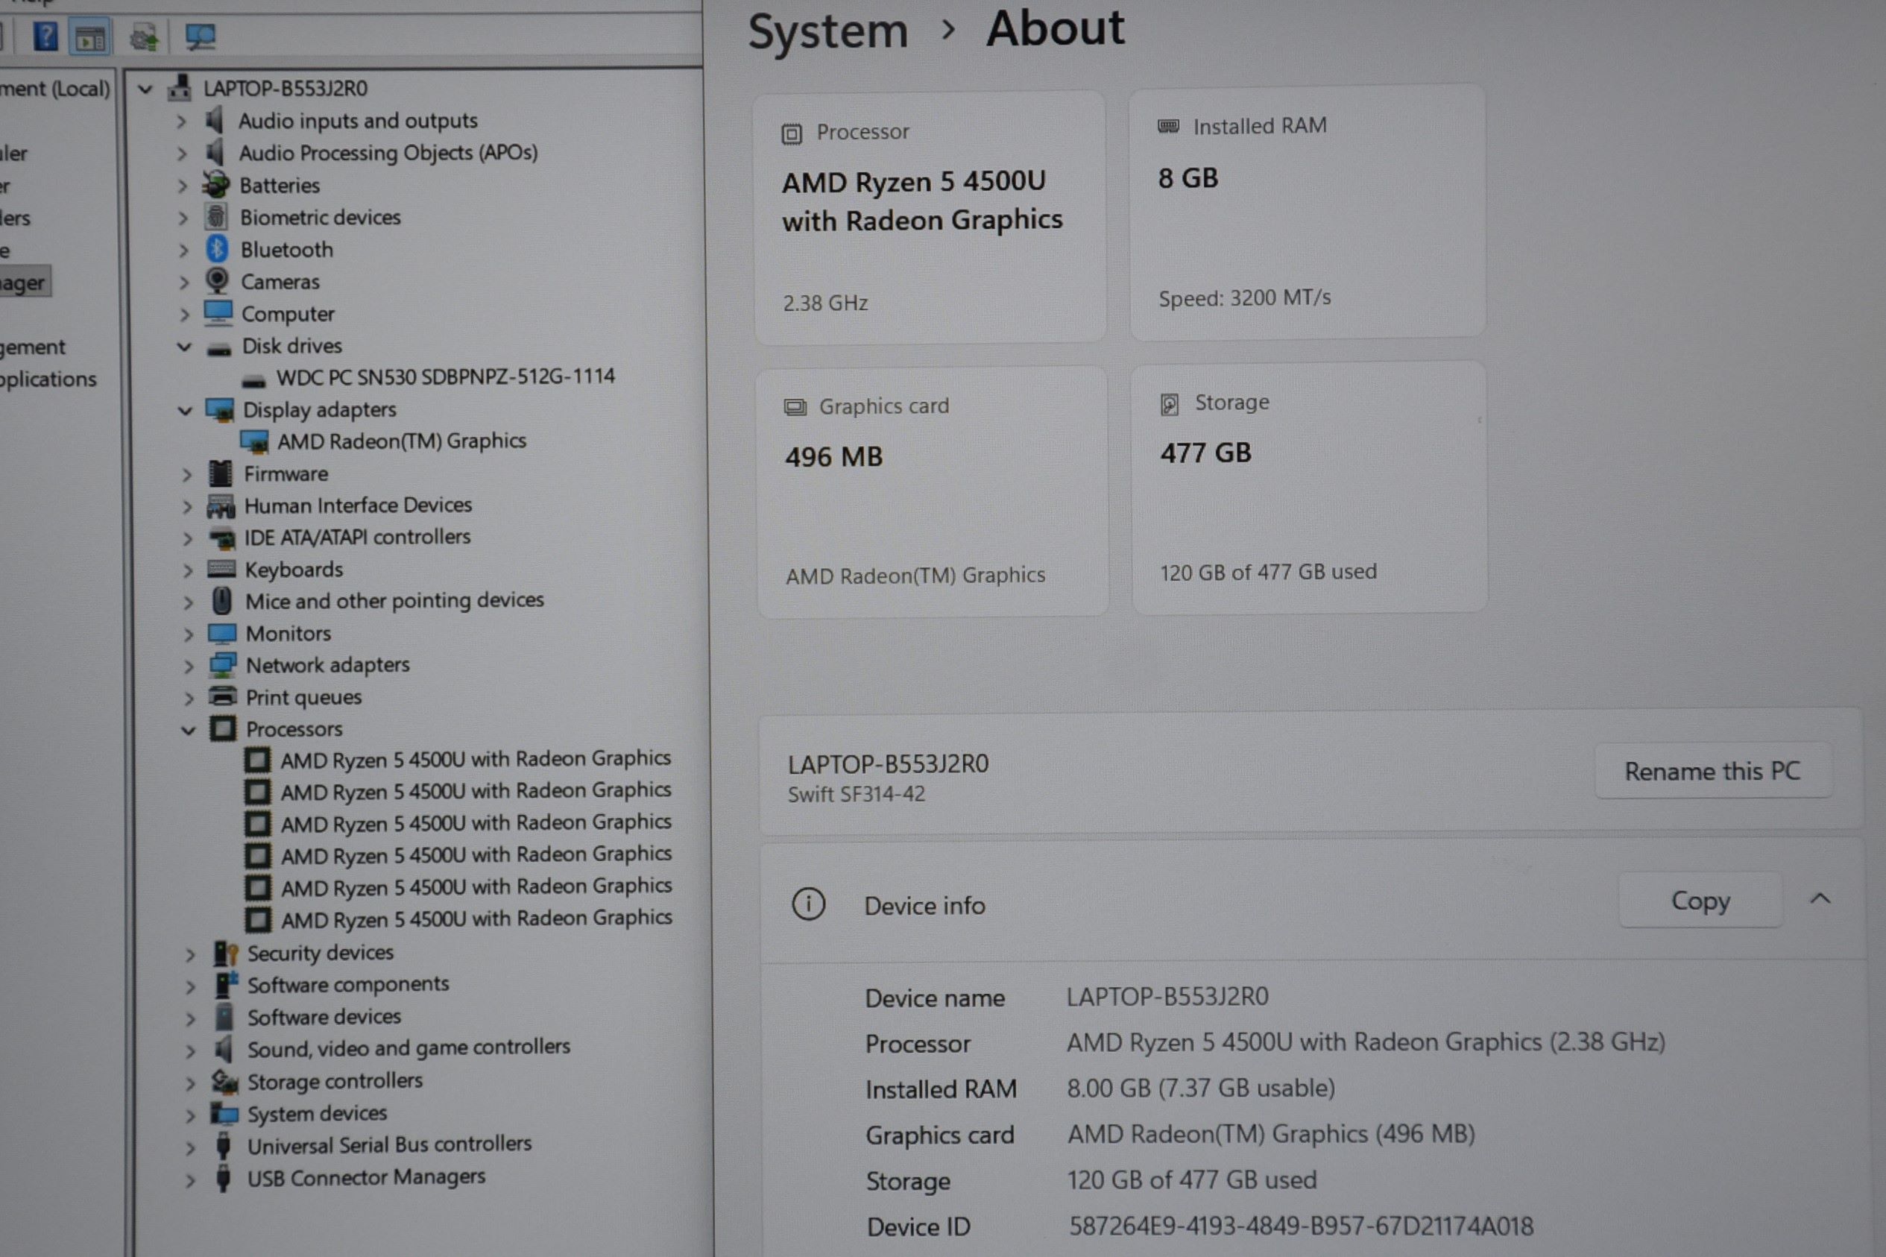Collapse the Processors category
This screenshot has width=1886, height=1257.
pyautogui.click(x=189, y=729)
